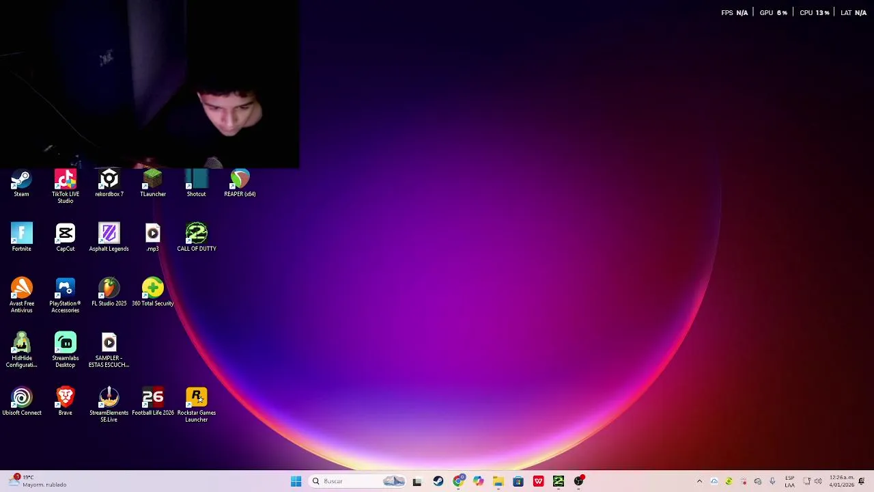Image resolution: width=874 pixels, height=492 pixels.
Task: Open Ubisoft Connect desktop icon
Action: [21, 401]
